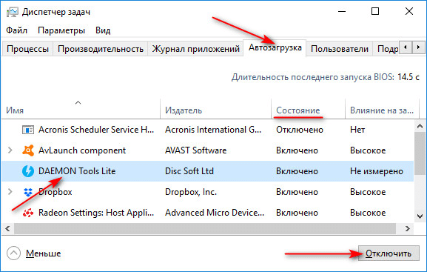
Task: Switch to the Пользователи tab
Action: (340, 49)
